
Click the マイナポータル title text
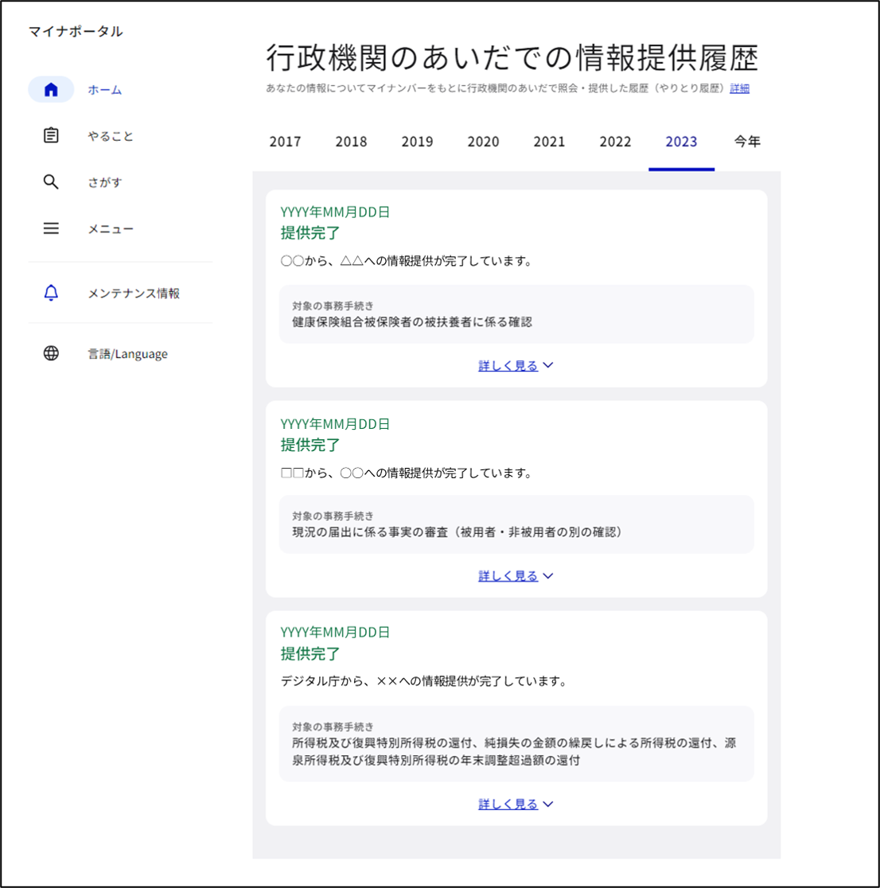[76, 31]
